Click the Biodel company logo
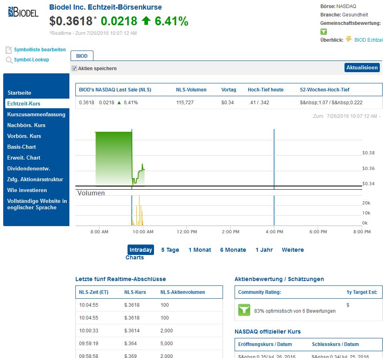The image size is (383, 358). click(23, 12)
